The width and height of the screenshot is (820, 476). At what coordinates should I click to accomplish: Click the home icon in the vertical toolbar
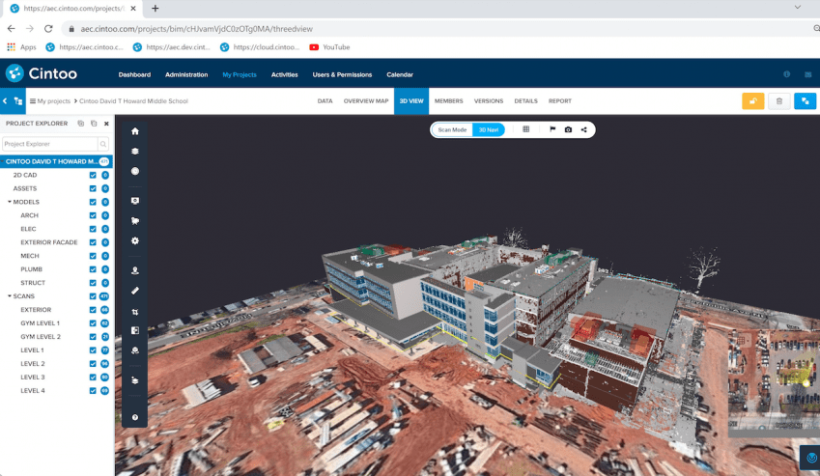click(x=135, y=131)
